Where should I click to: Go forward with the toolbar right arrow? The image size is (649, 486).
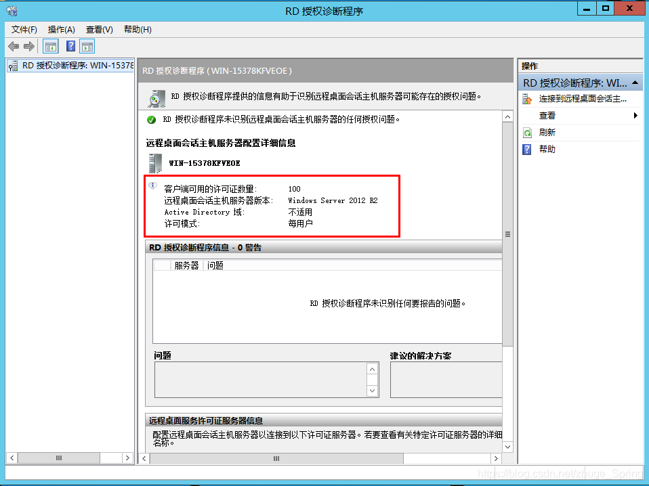coord(29,46)
